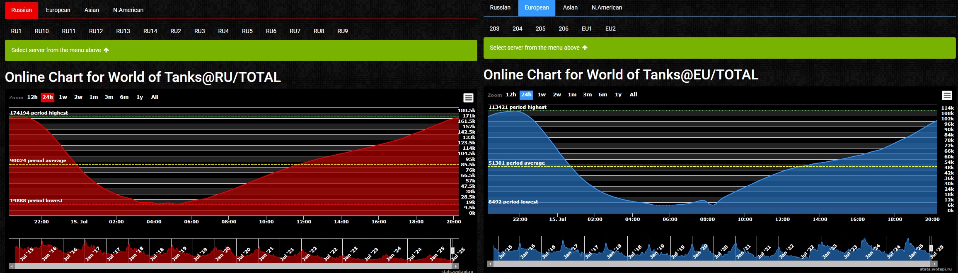Viewport: 958px width, 273px height.
Task: Set EU chart zoom to 2w
Action: [x=557, y=95]
